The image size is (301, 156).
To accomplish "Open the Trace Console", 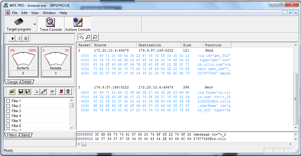I will click(x=51, y=24).
